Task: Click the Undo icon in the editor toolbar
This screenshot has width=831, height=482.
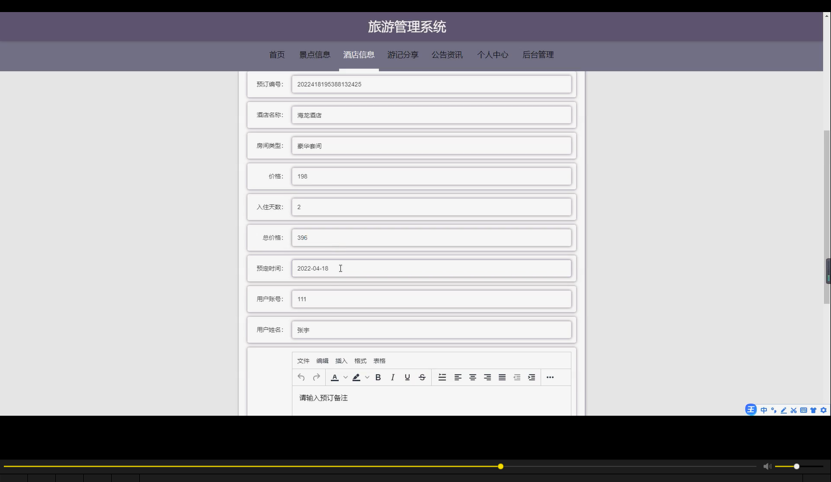Action: [301, 377]
